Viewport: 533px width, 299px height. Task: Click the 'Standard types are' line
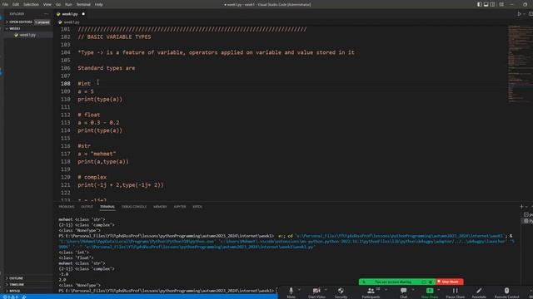[x=106, y=68]
